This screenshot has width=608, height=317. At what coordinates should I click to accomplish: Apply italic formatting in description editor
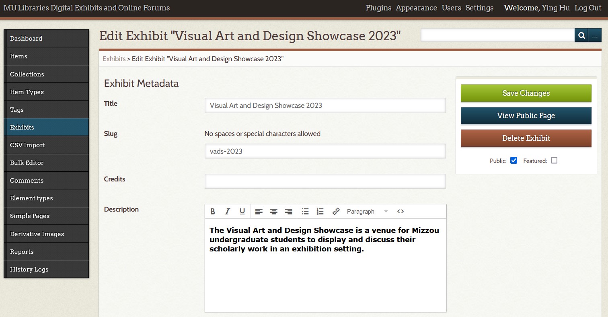pos(227,212)
